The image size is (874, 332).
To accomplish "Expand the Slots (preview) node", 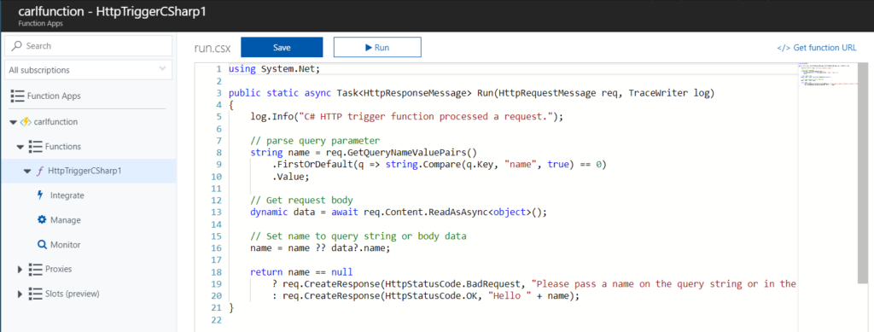I will pyautogui.click(x=20, y=294).
